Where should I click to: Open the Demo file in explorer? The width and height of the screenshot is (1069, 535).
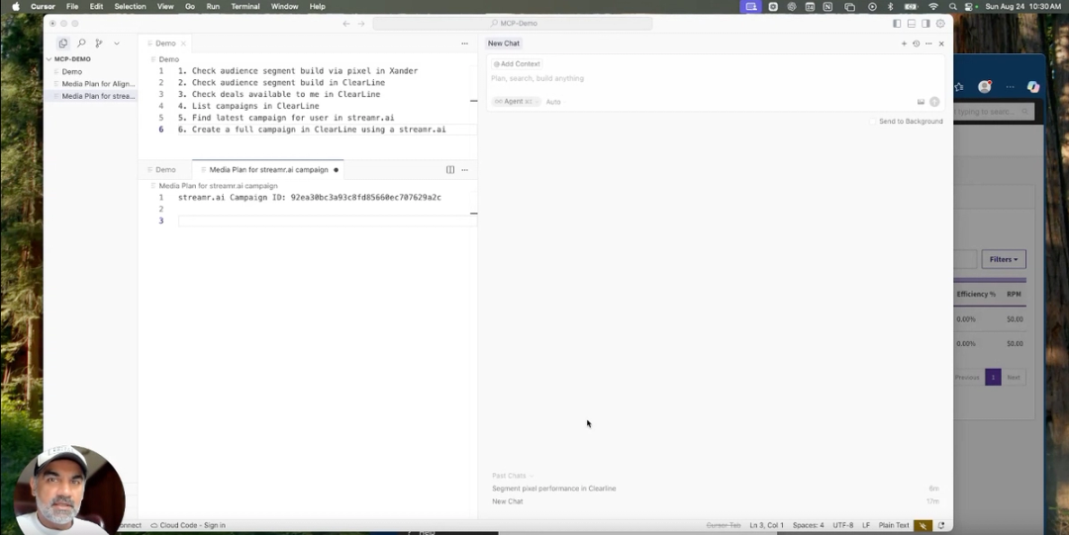[71, 71]
